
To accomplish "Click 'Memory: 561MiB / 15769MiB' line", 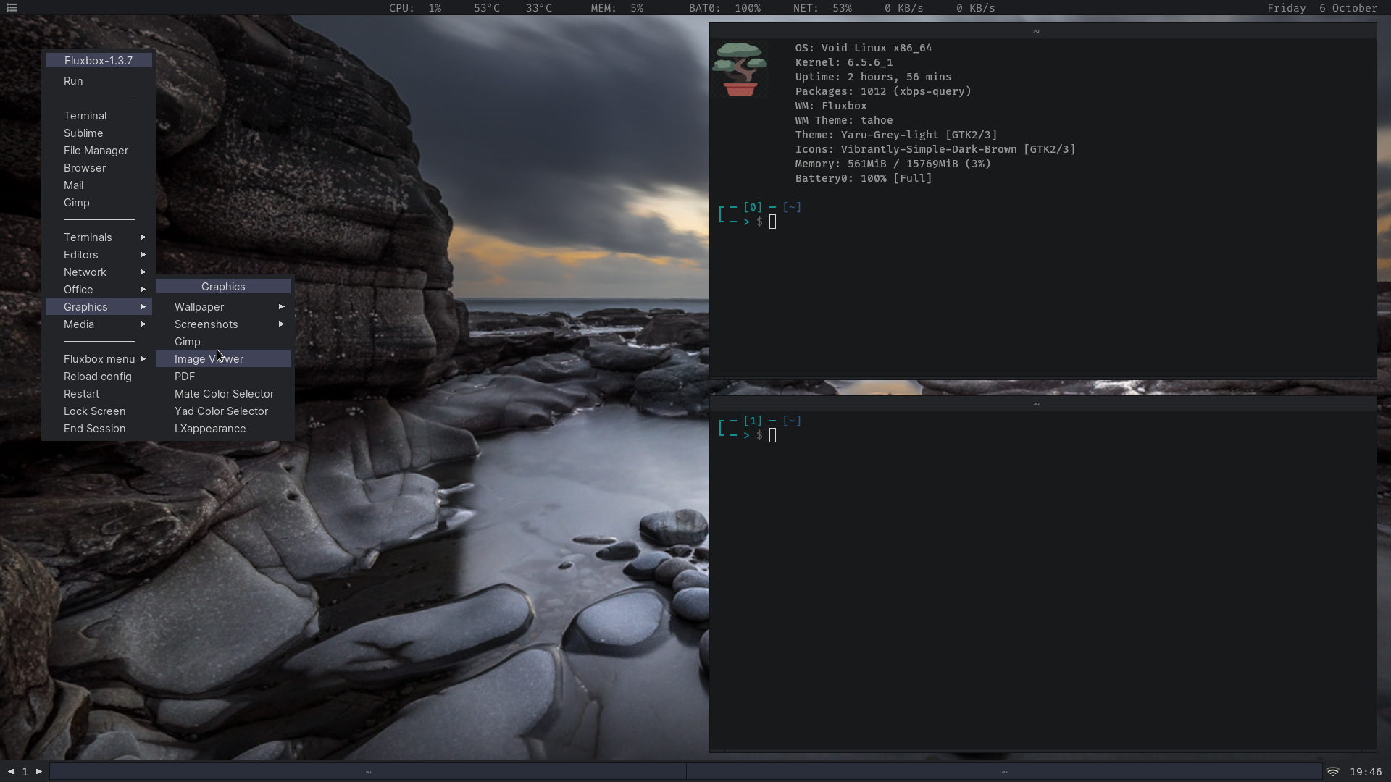I will (x=893, y=164).
